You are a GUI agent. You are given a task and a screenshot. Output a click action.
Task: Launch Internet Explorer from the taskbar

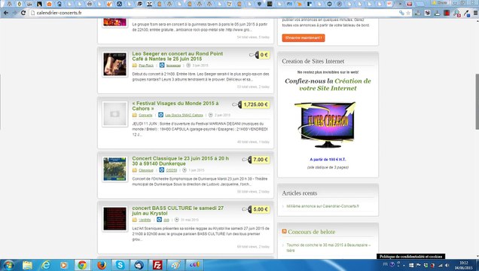point(45,265)
